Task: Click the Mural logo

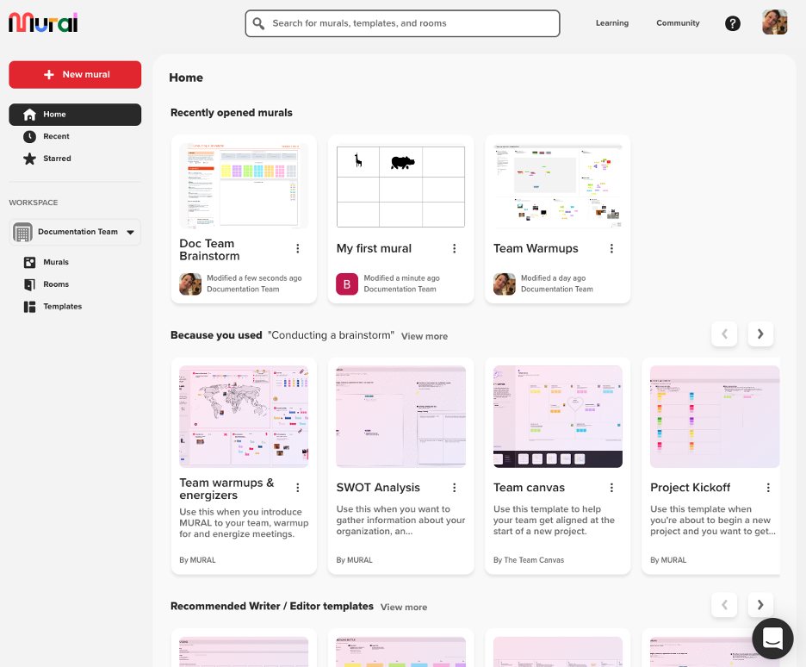Action: (x=43, y=22)
